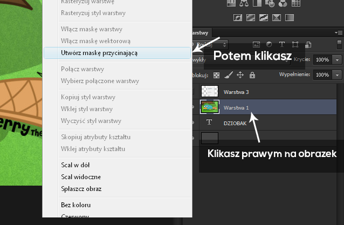The image size is (344, 225).
Task: Lock image pixels brush icon
Action: (229, 76)
